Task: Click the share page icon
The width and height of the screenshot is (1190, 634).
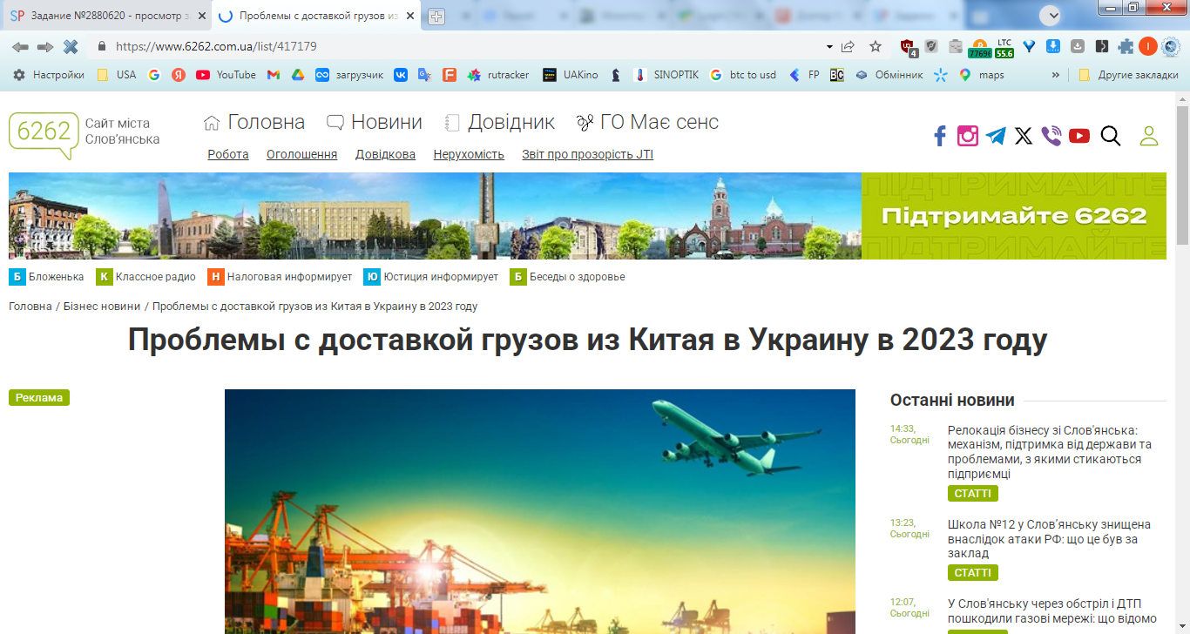Action: point(848,47)
